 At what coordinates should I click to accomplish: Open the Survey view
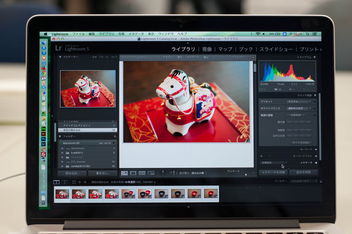(151, 173)
